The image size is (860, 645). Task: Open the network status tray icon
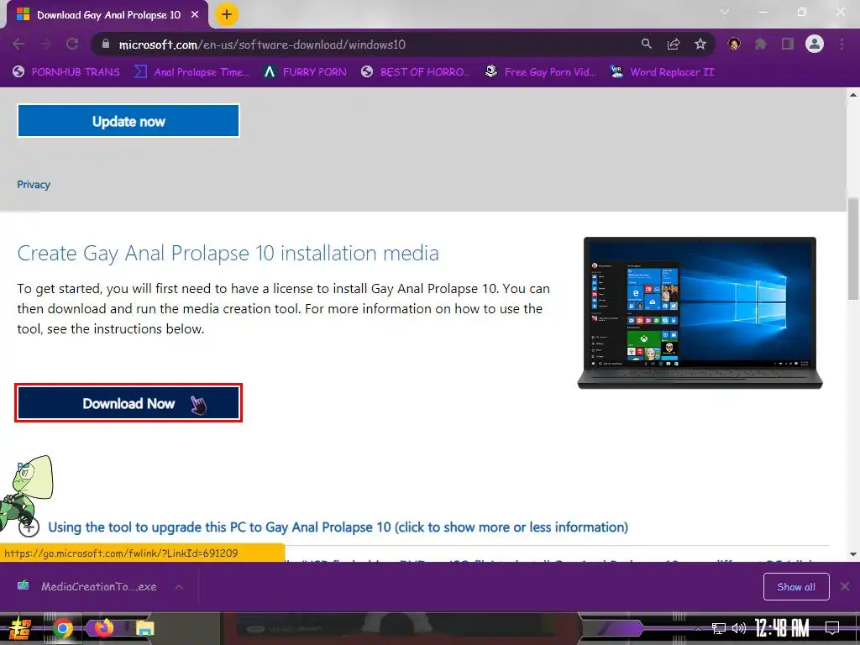point(719,628)
